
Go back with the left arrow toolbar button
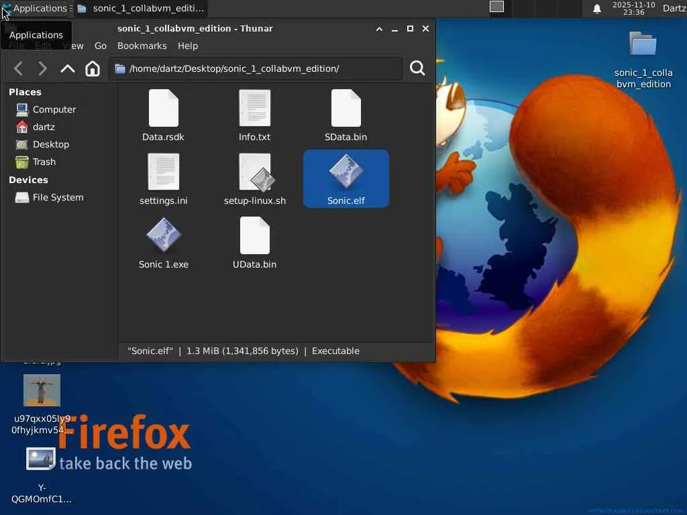tap(18, 68)
